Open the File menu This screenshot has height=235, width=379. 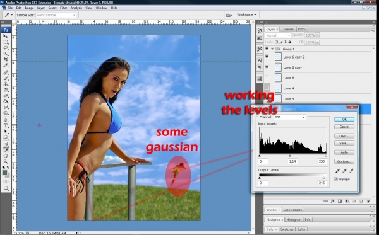coord(10,8)
